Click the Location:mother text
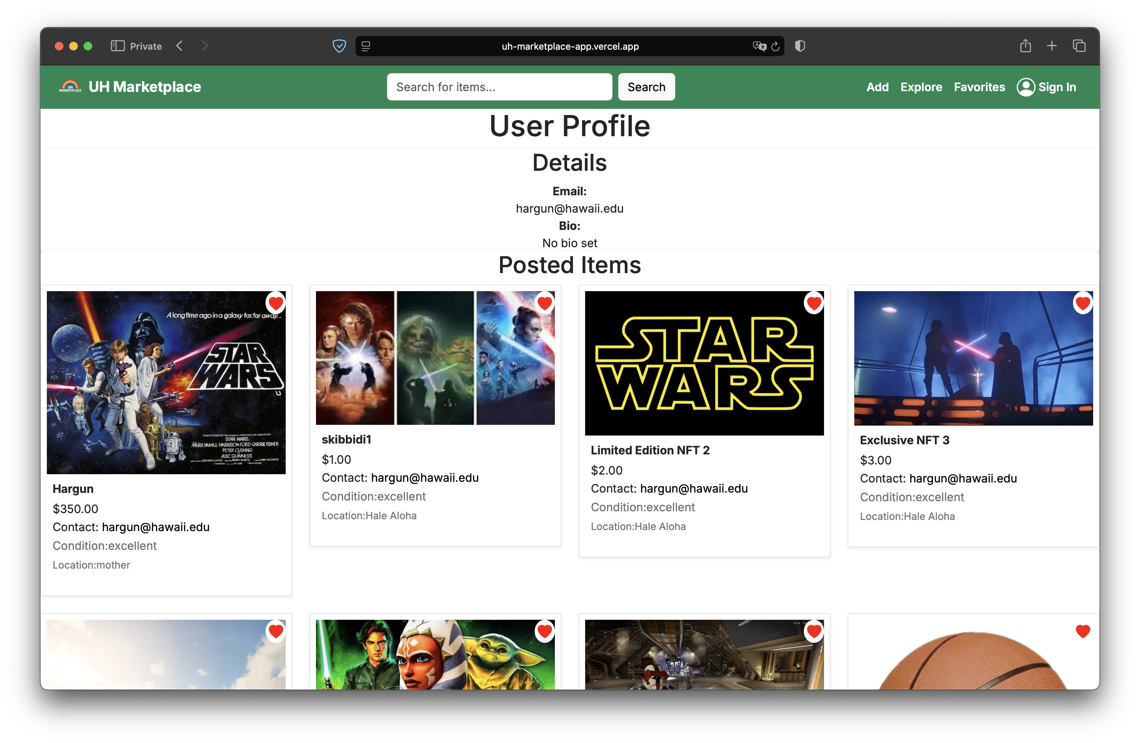1140x743 pixels. (91, 565)
